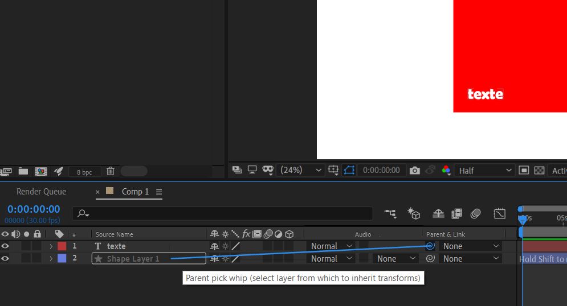This screenshot has width=567, height=306.
Task: Toggle shy switch on texte layer
Action: 214,246
